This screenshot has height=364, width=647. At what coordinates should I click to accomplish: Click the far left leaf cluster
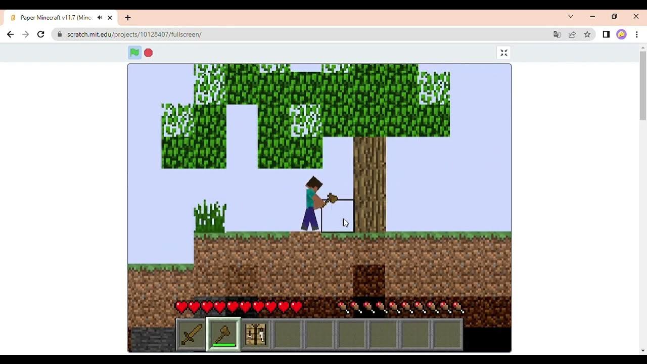point(194,136)
